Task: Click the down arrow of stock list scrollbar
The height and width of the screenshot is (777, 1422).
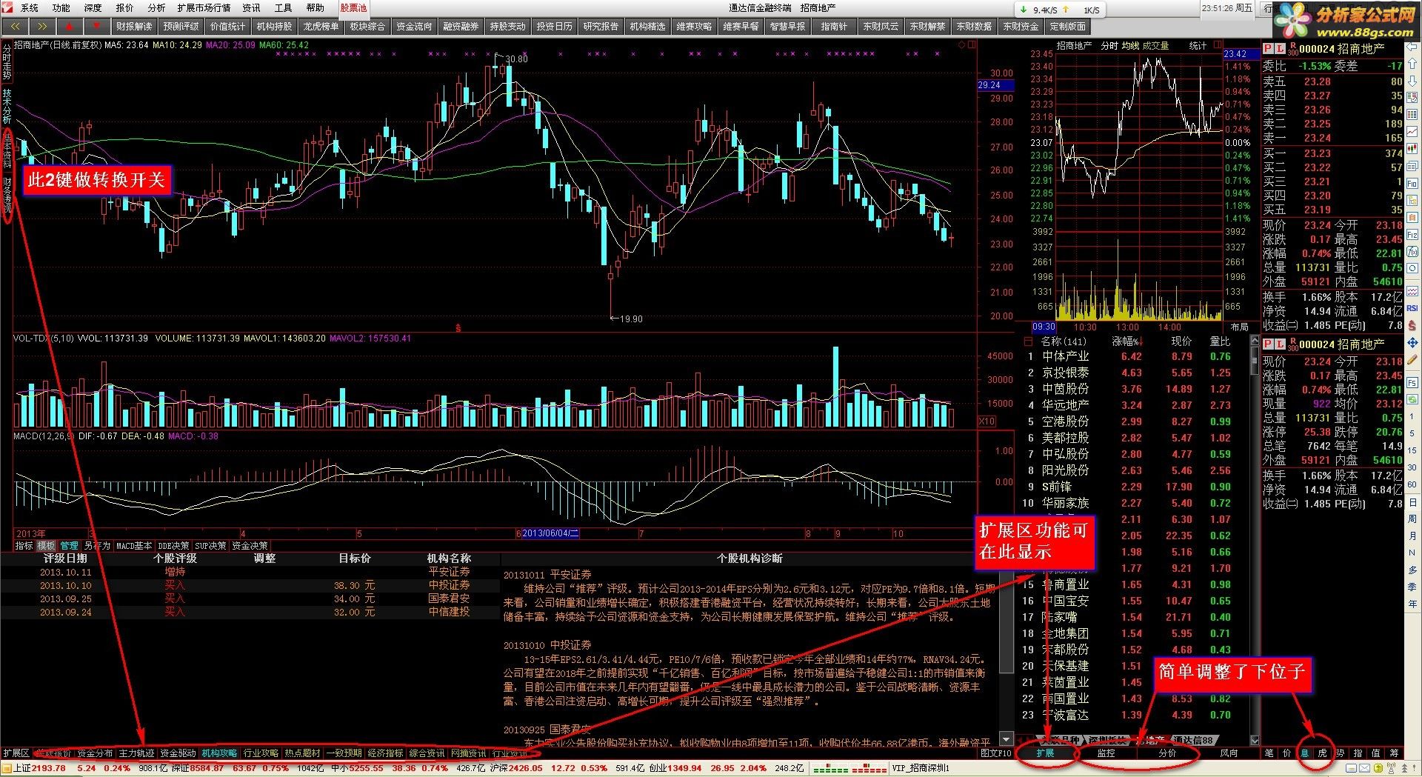Action: pyautogui.click(x=1255, y=739)
